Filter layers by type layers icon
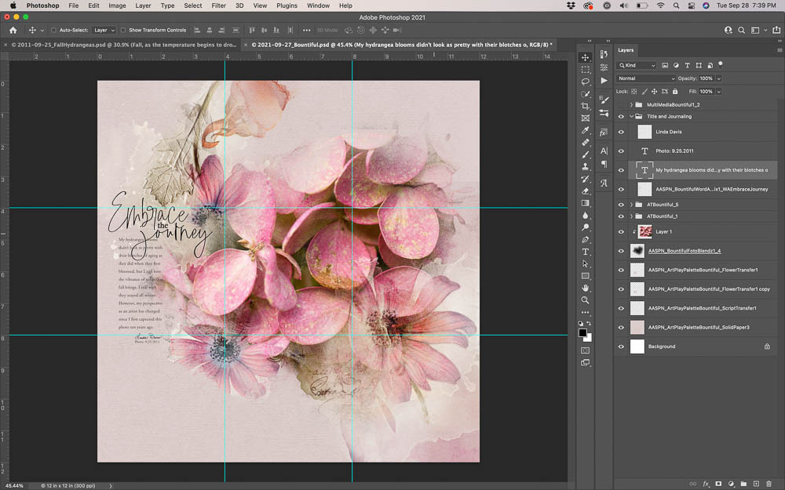 coord(687,66)
